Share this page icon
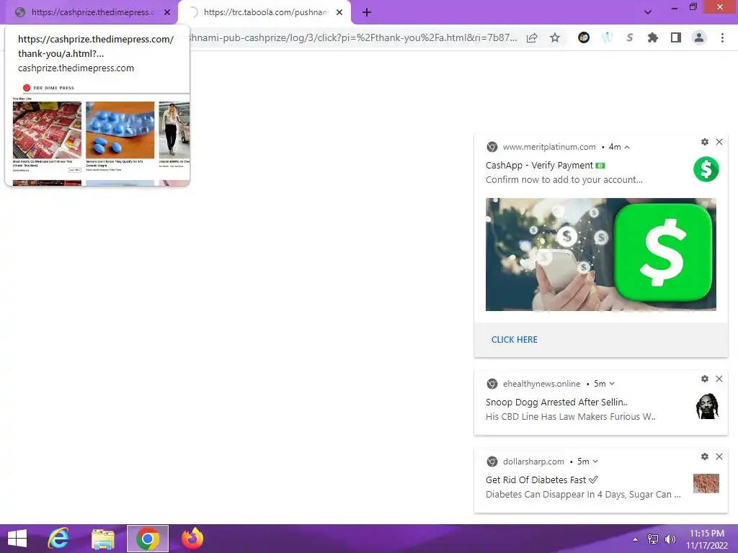This screenshot has height=553, width=738. pos(532,37)
